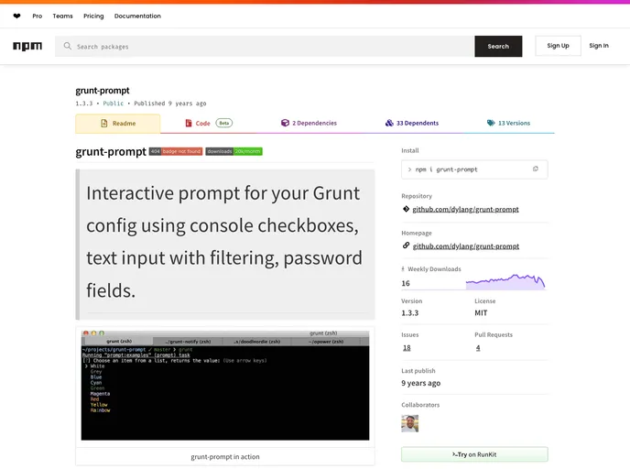Open the 13 Versions tab
The image size is (630, 469).
click(x=508, y=123)
